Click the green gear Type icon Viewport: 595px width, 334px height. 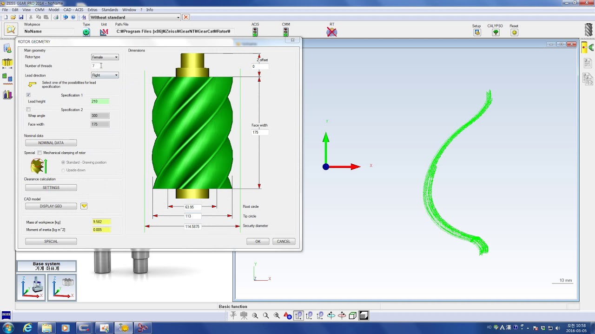pos(86,32)
